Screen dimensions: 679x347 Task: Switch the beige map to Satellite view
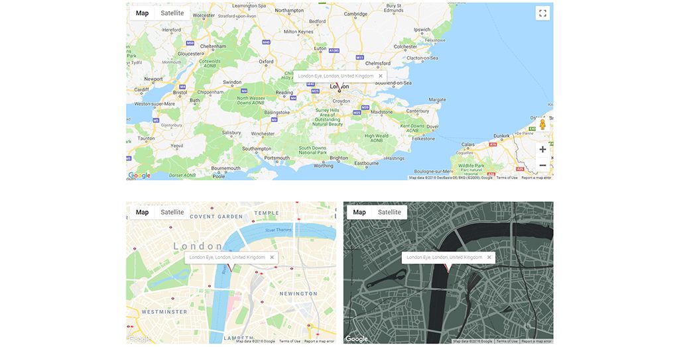point(172,212)
